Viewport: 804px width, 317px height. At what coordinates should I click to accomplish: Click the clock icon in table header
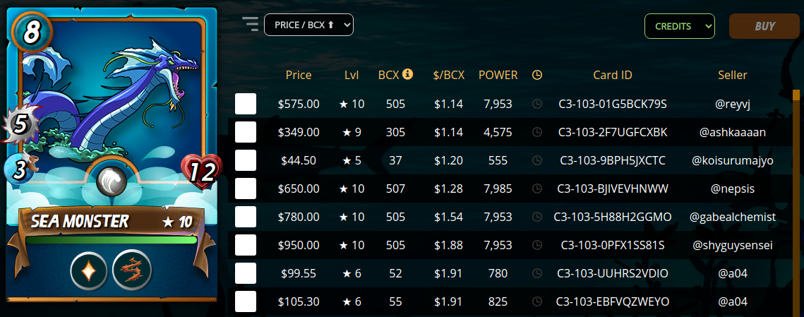coord(537,75)
